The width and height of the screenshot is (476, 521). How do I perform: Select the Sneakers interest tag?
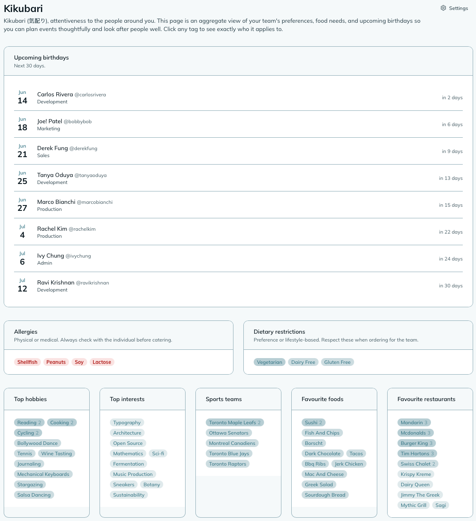point(124,485)
